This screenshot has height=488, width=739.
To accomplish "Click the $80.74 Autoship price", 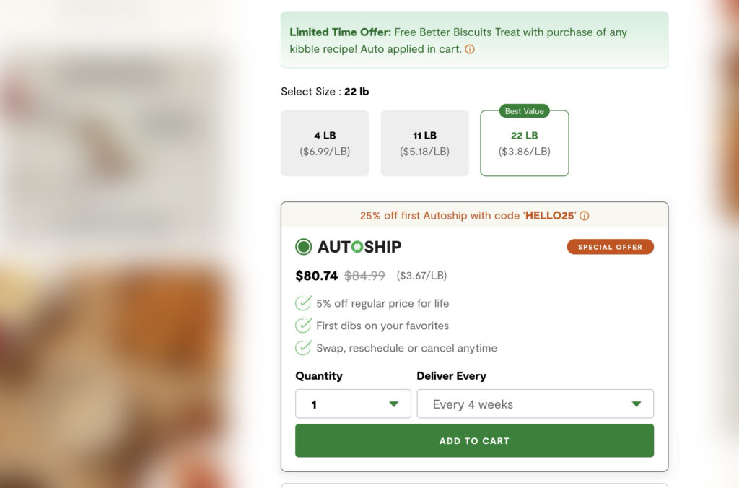I will (317, 276).
